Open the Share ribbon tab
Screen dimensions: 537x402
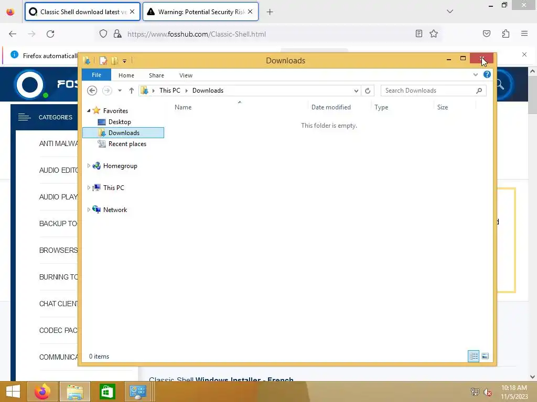click(x=156, y=75)
